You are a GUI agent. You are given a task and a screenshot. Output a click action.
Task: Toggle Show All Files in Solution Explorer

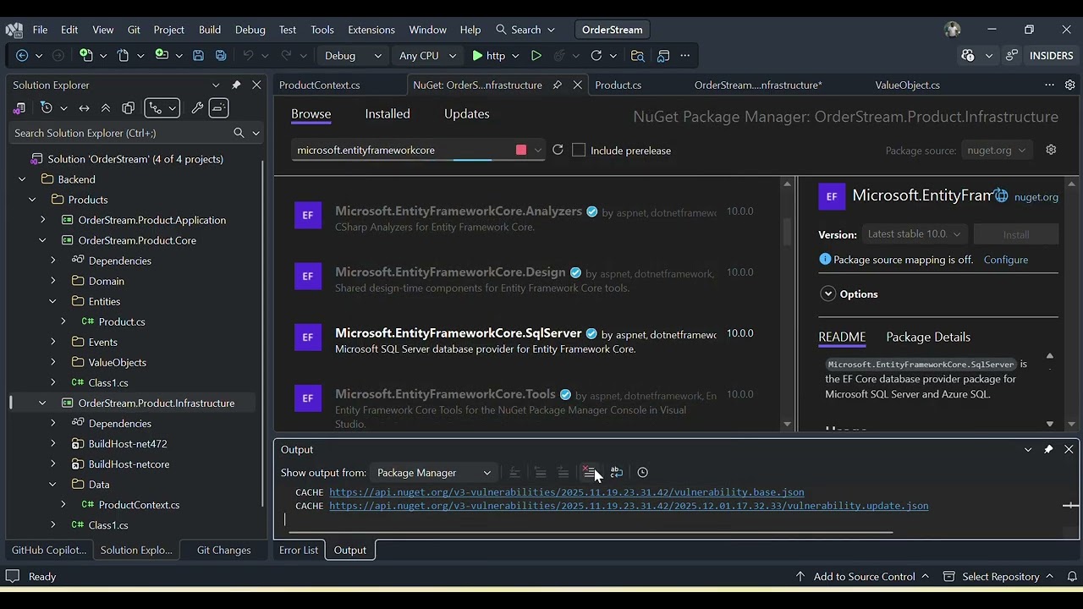point(129,108)
